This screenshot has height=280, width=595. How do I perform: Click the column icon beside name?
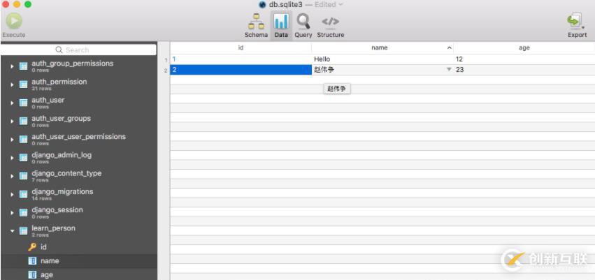tap(32, 260)
